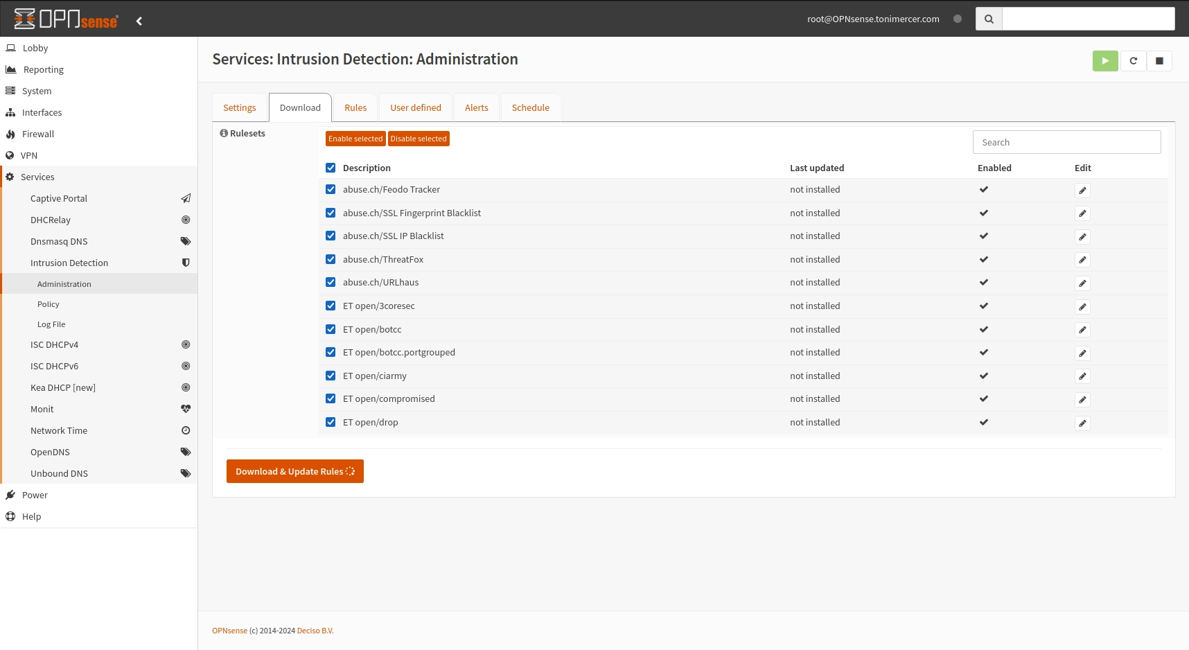The width and height of the screenshot is (1189, 650).
Task: Switch to the Settings tab
Action: pos(240,107)
